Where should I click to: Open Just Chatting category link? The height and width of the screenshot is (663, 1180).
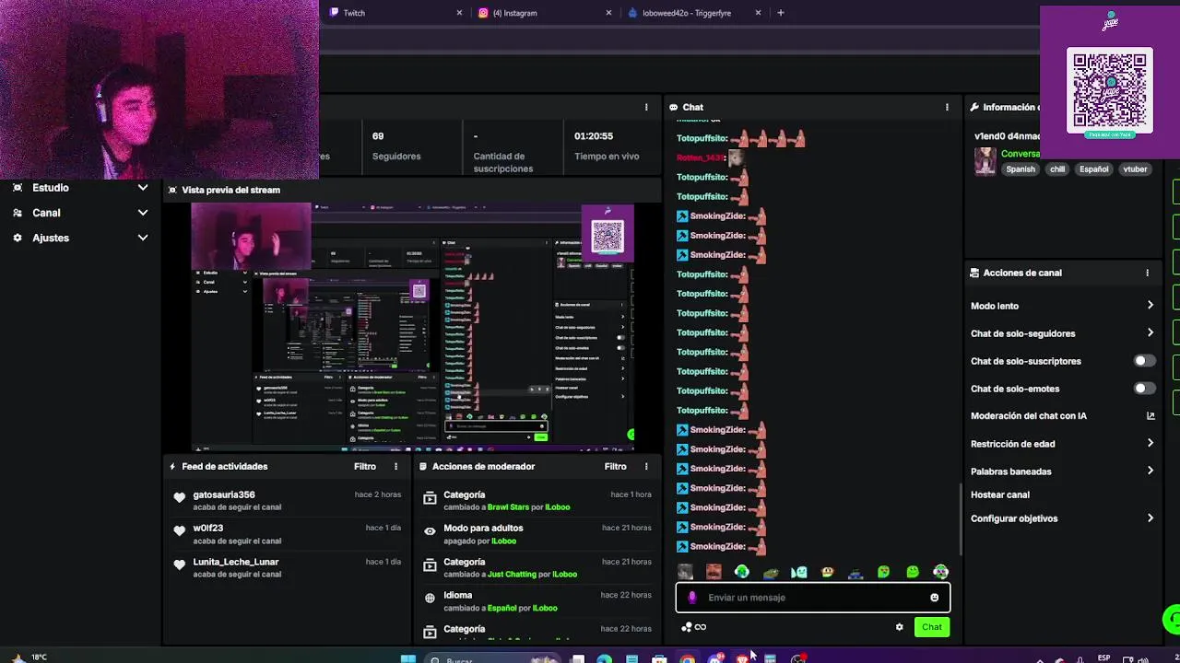coord(512,575)
